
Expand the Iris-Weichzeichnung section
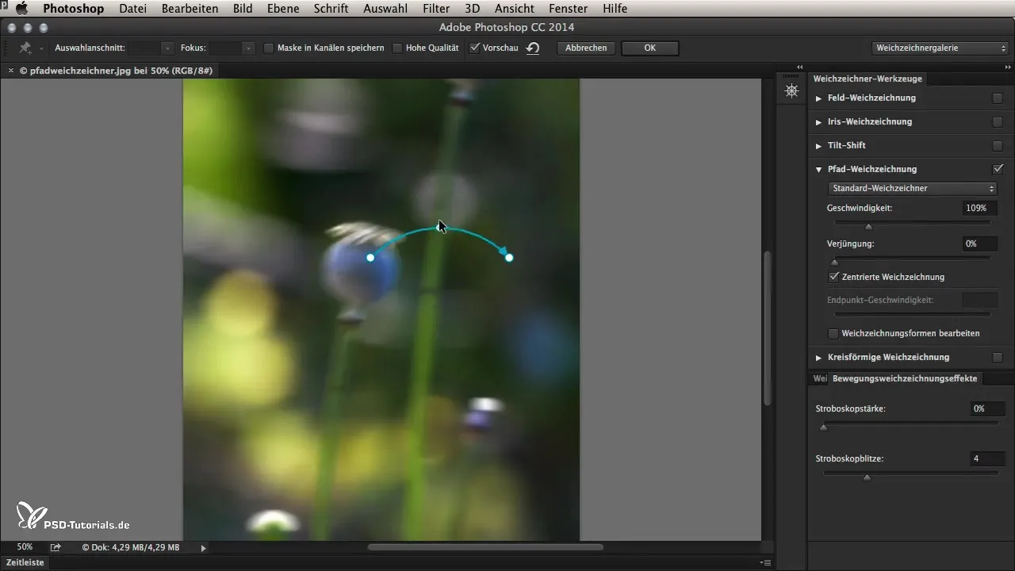[x=819, y=122]
